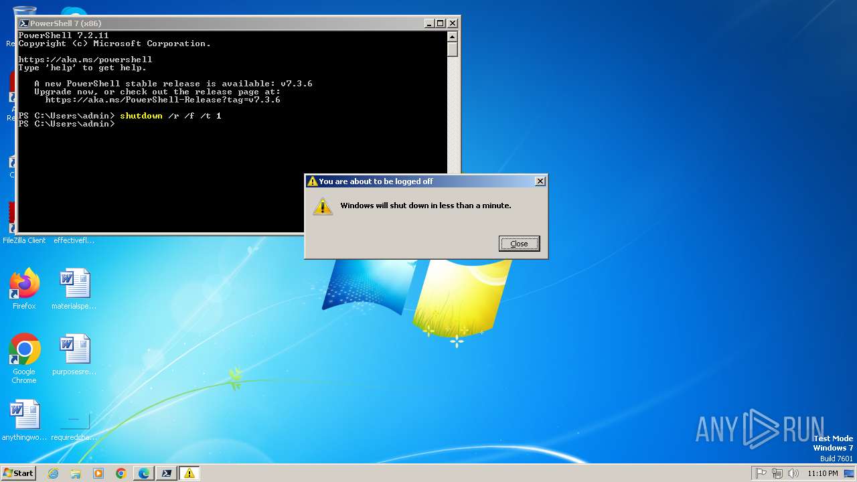
Task: Open Windows Explorer from the taskbar
Action: (x=76, y=473)
